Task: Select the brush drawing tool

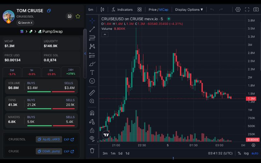Action: (x=92, y=64)
